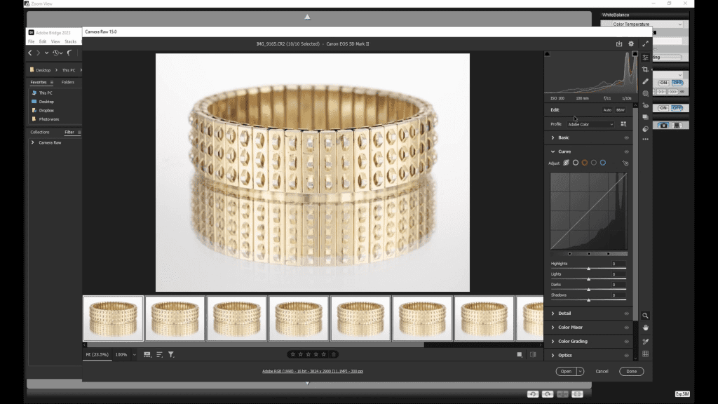Toggle Optics panel visibility eye

click(x=626, y=356)
